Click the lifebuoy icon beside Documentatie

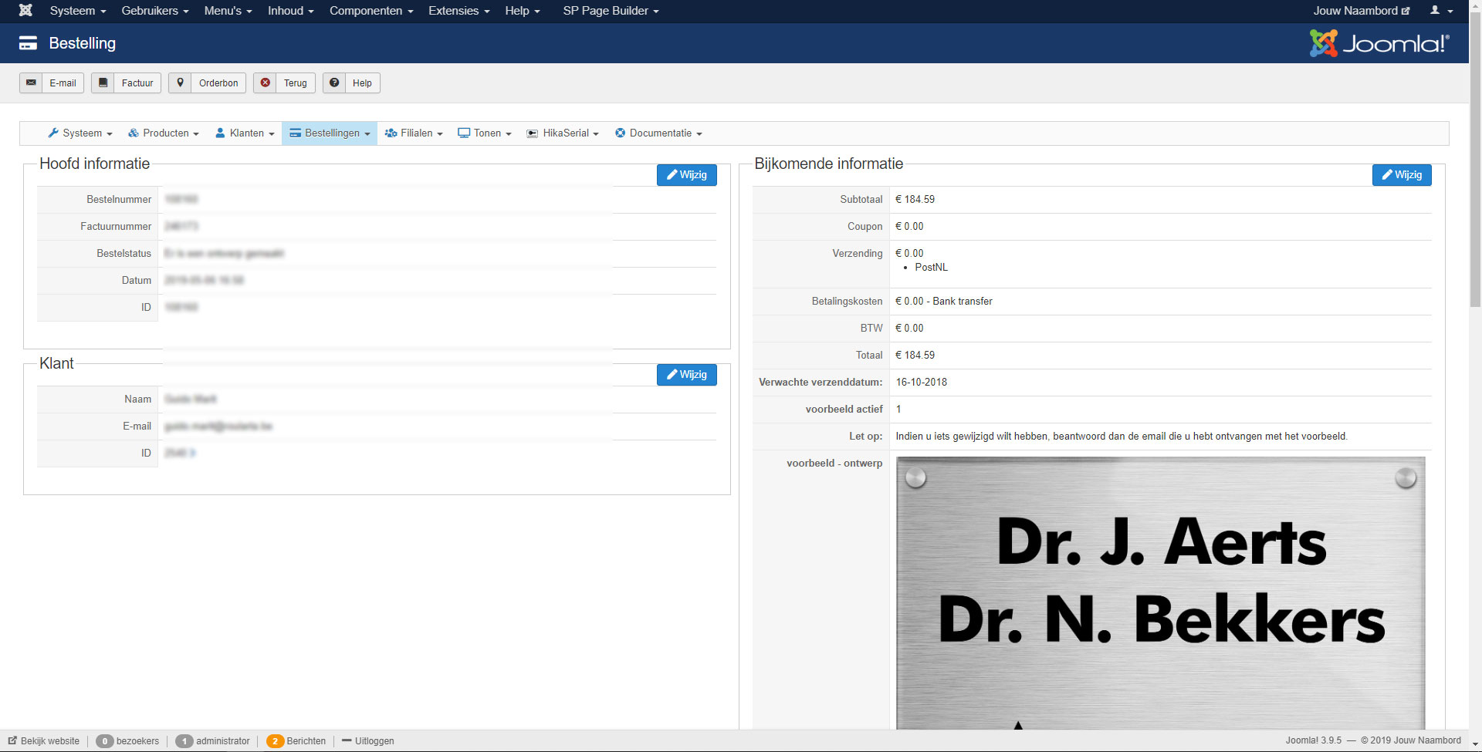pyautogui.click(x=620, y=133)
